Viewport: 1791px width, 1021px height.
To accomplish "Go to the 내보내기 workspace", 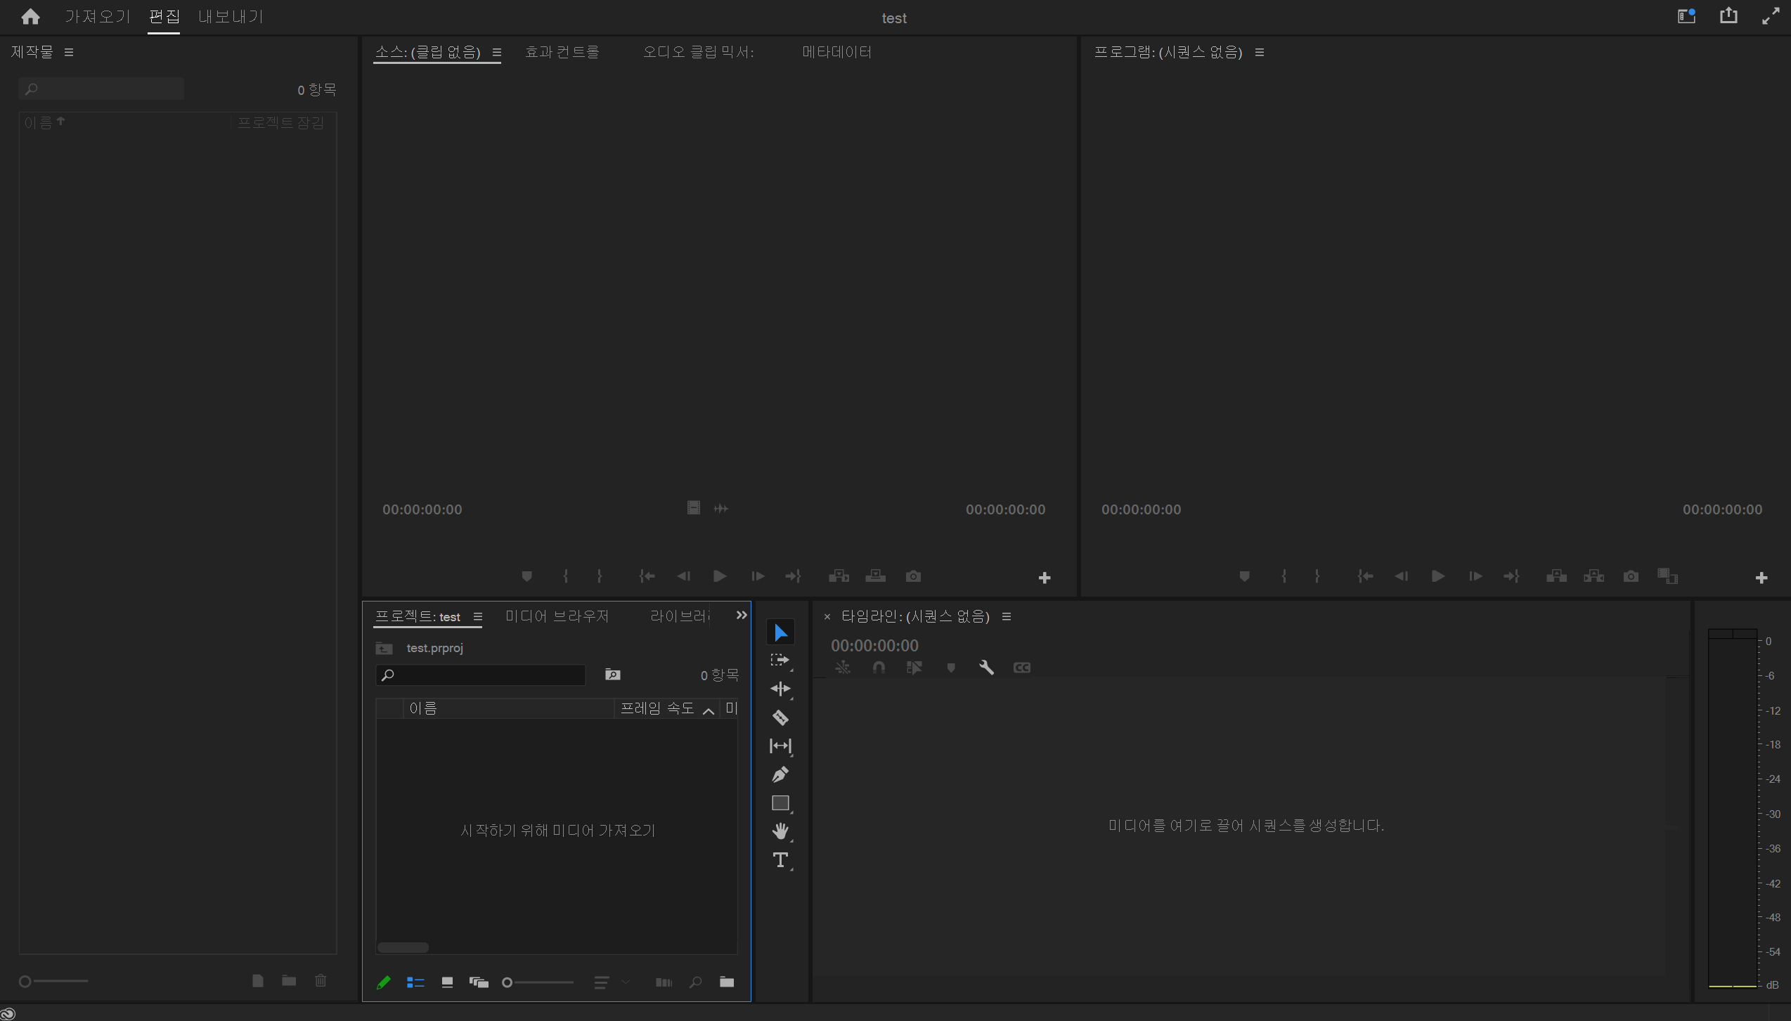I will pos(231,17).
